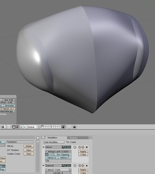Toggle Mirror modifier enable during interaction icon
Viewport: 155px width, 174px height.
point(66,147)
